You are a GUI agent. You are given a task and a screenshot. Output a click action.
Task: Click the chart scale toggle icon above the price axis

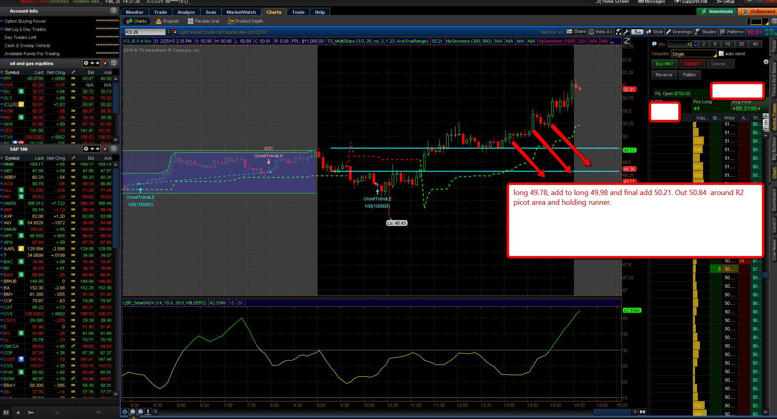[x=627, y=41]
